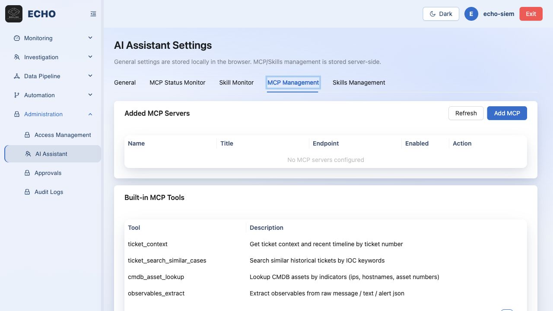The height and width of the screenshot is (311, 553).
Task: Click the 'Lookup CMDB assets' description
Action: tap(344, 277)
